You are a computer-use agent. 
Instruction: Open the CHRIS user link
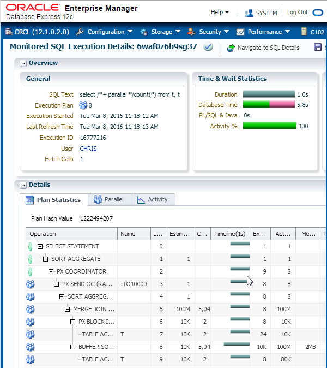pos(88,149)
